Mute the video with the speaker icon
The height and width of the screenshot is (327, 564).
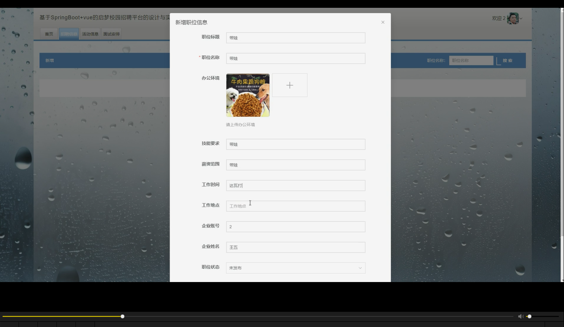(520, 316)
